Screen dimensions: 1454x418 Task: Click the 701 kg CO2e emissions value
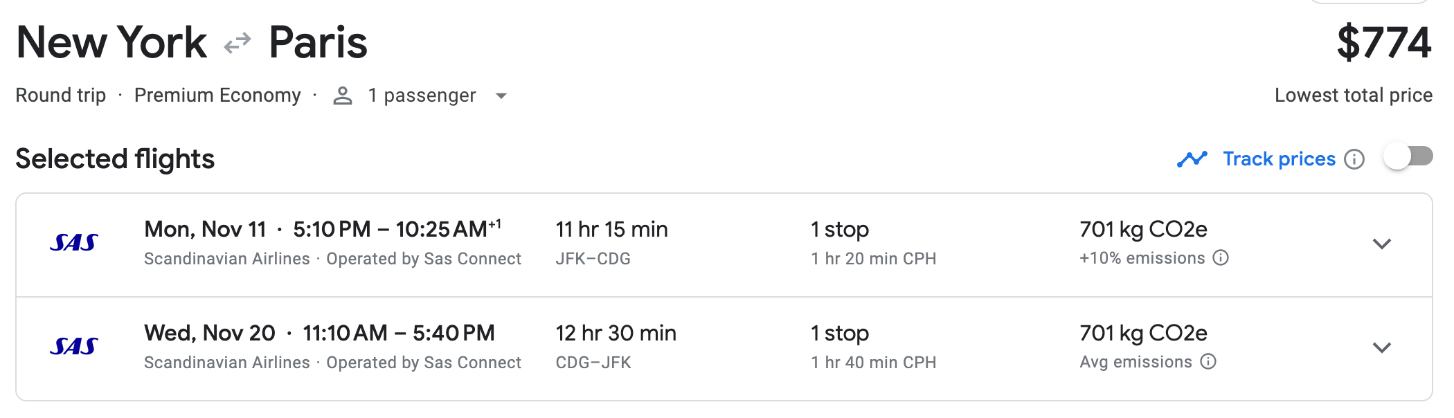pos(1143,229)
